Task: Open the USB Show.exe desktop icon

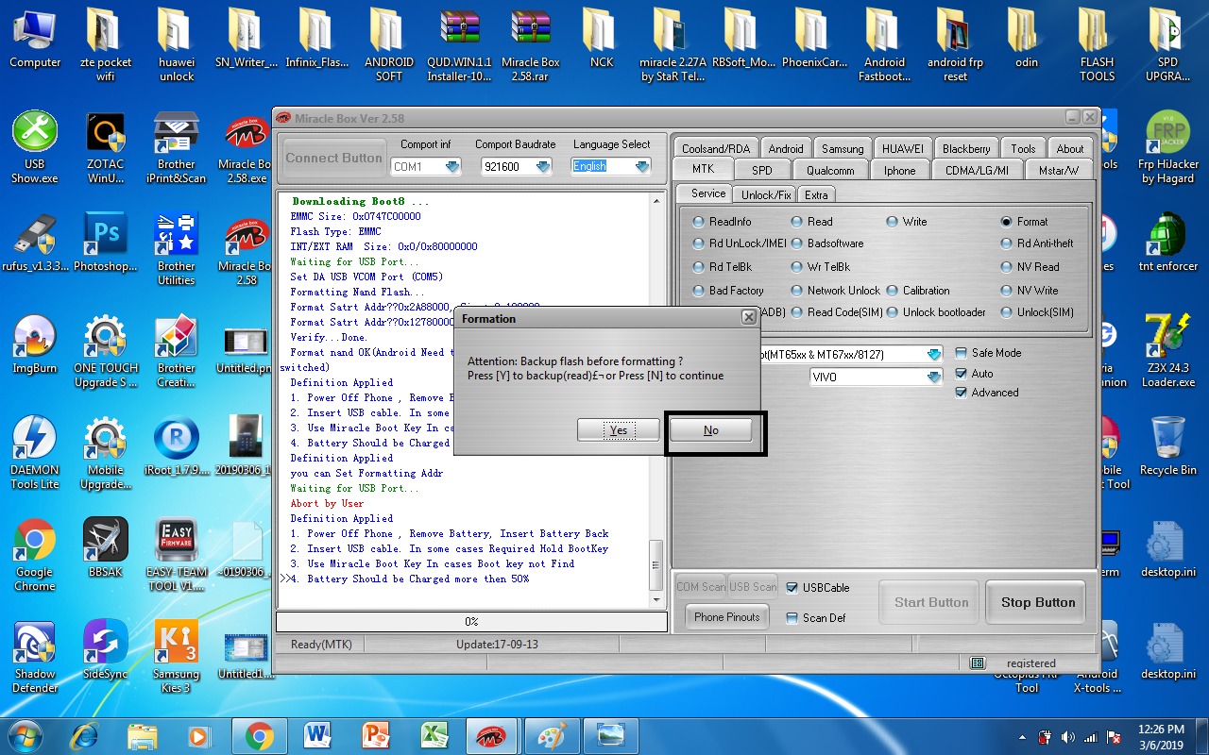Action: click(35, 147)
